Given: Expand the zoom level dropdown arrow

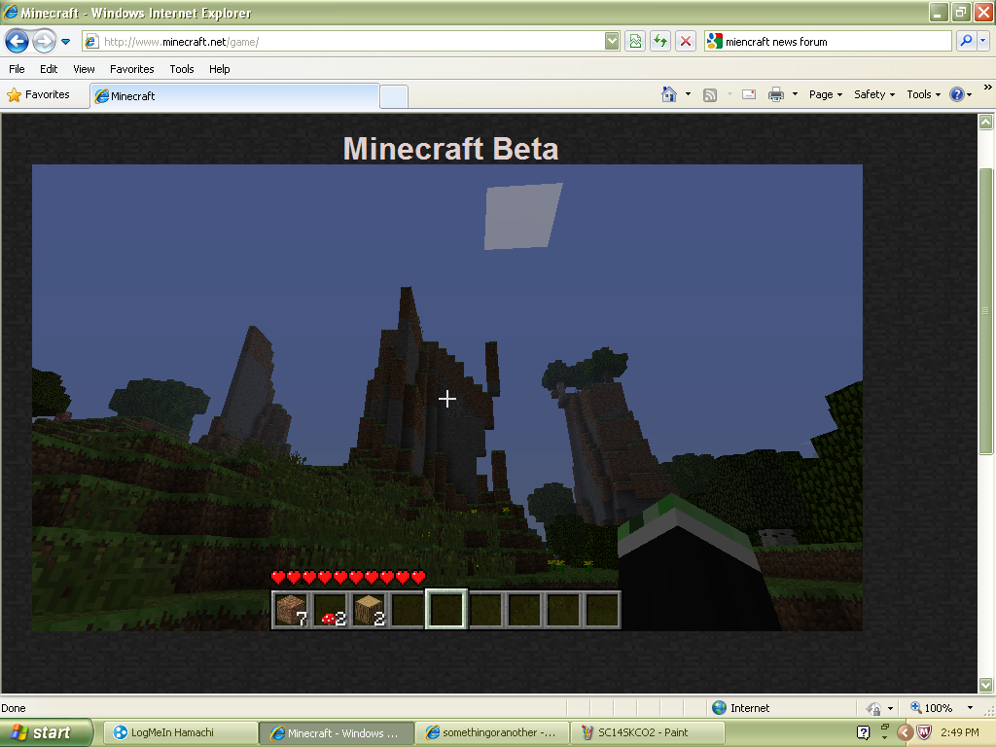Looking at the screenshot, I should [x=970, y=708].
